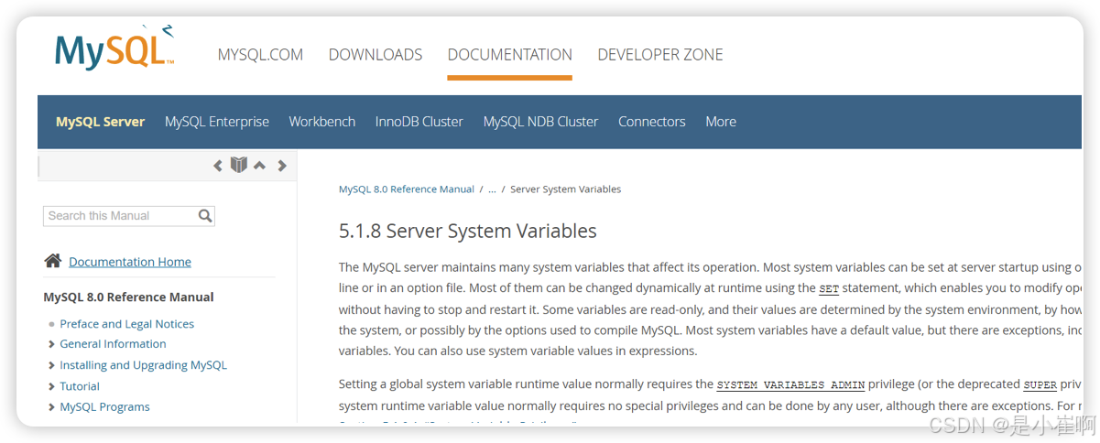
Task: Click the 5.1.8 Server System Variables heading
Action: pos(468,231)
